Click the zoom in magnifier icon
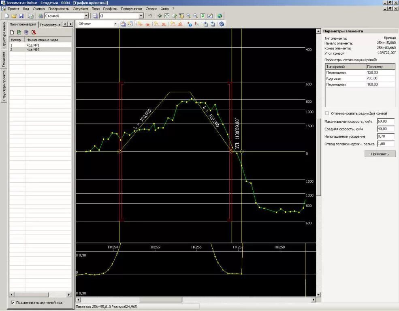This screenshot has width=399, height=311. [188, 16]
